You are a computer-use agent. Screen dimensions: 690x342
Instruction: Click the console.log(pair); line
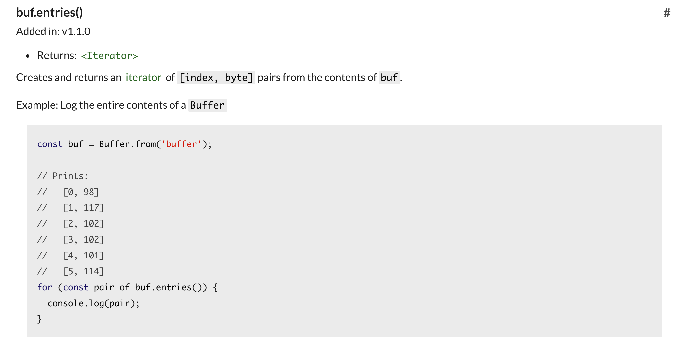pyautogui.click(x=94, y=303)
